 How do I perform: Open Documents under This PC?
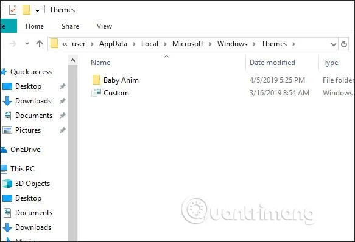pos(33,213)
